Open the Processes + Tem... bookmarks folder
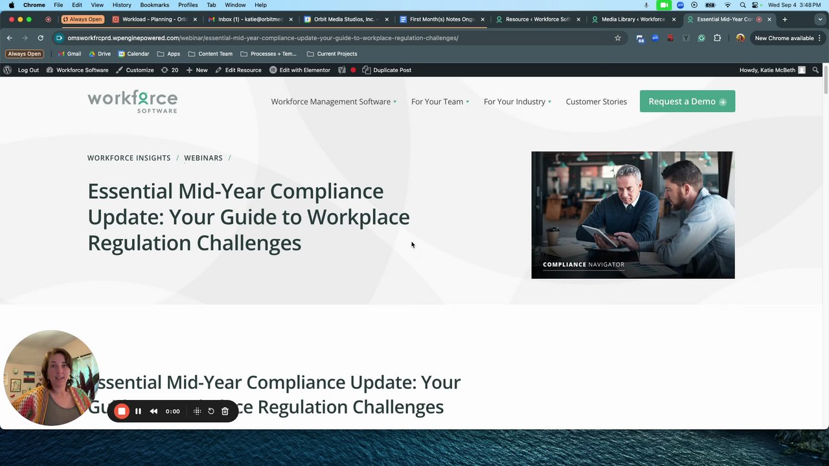This screenshot has height=466, width=829. (268, 54)
